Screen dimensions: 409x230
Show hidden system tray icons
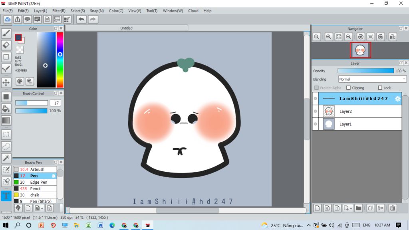[x=309, y=225]
